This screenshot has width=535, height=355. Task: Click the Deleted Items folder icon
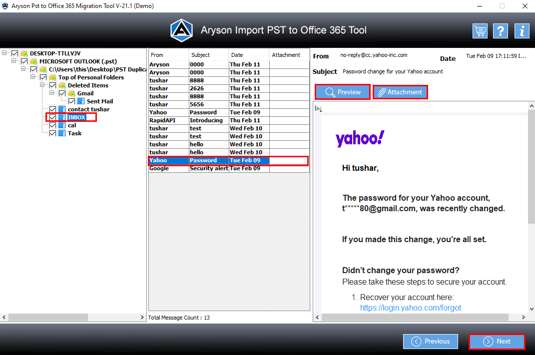click(62, 85)
